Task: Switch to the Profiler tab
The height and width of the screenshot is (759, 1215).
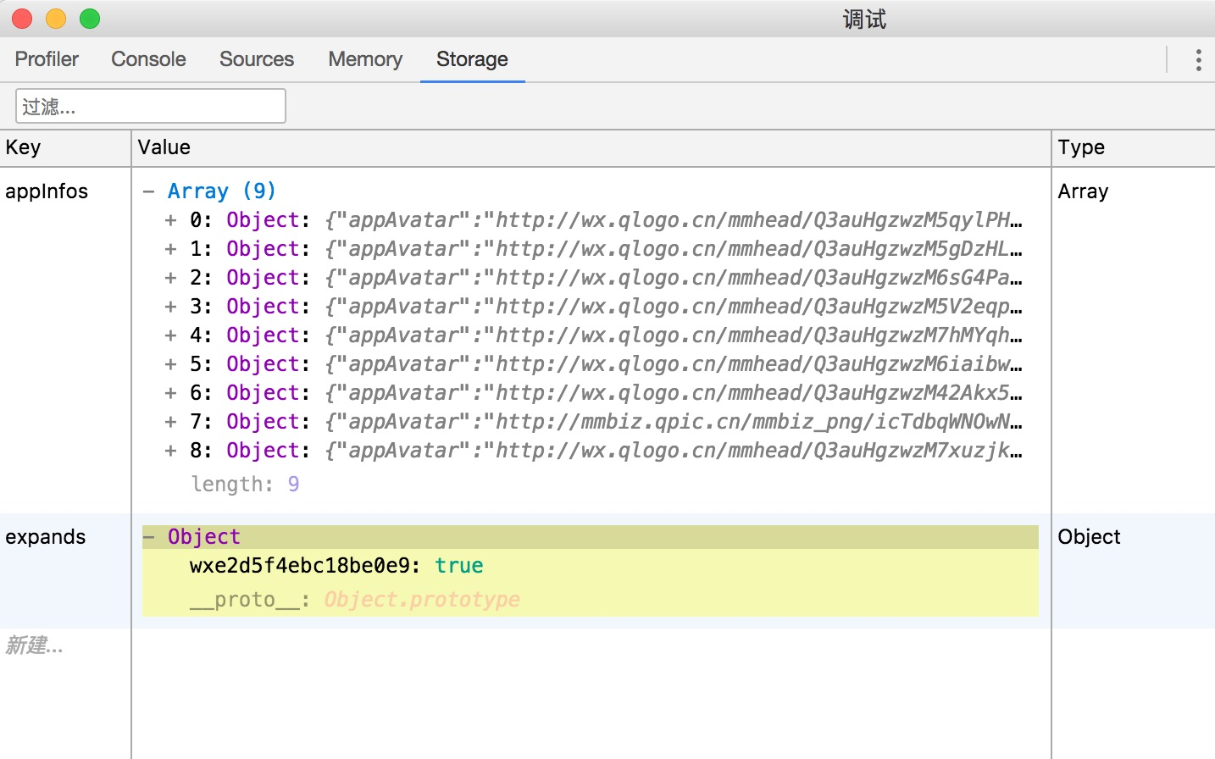Action: click(x=47, y=59)
